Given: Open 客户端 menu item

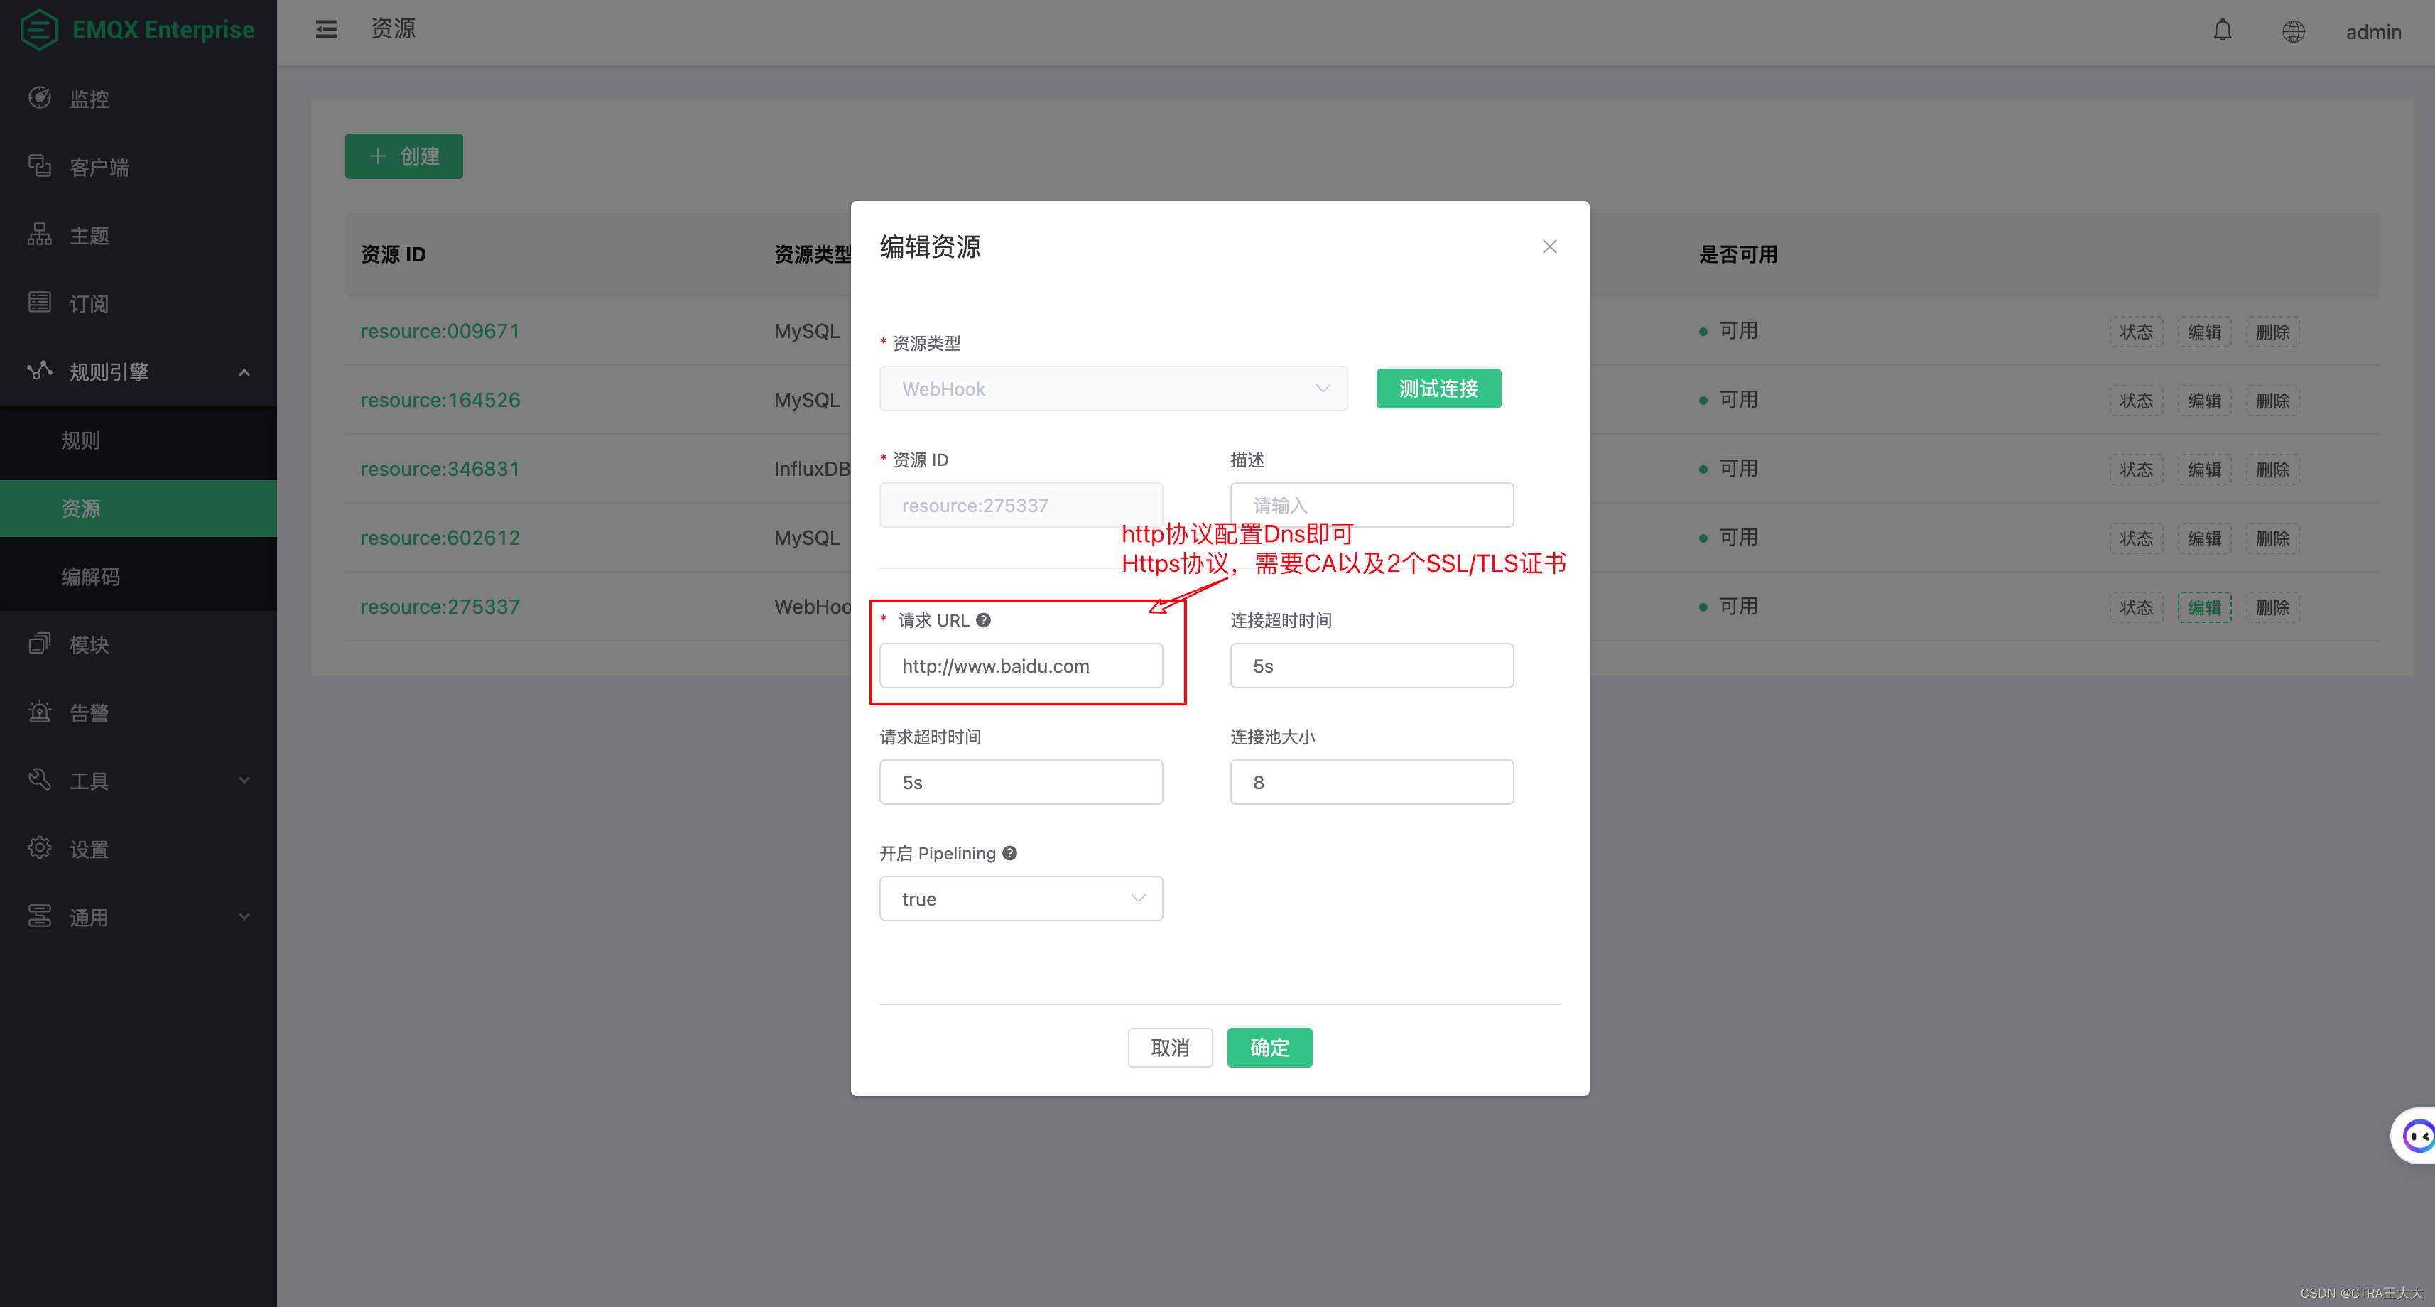Looking at the screenshot, I should tap(138, 167).
